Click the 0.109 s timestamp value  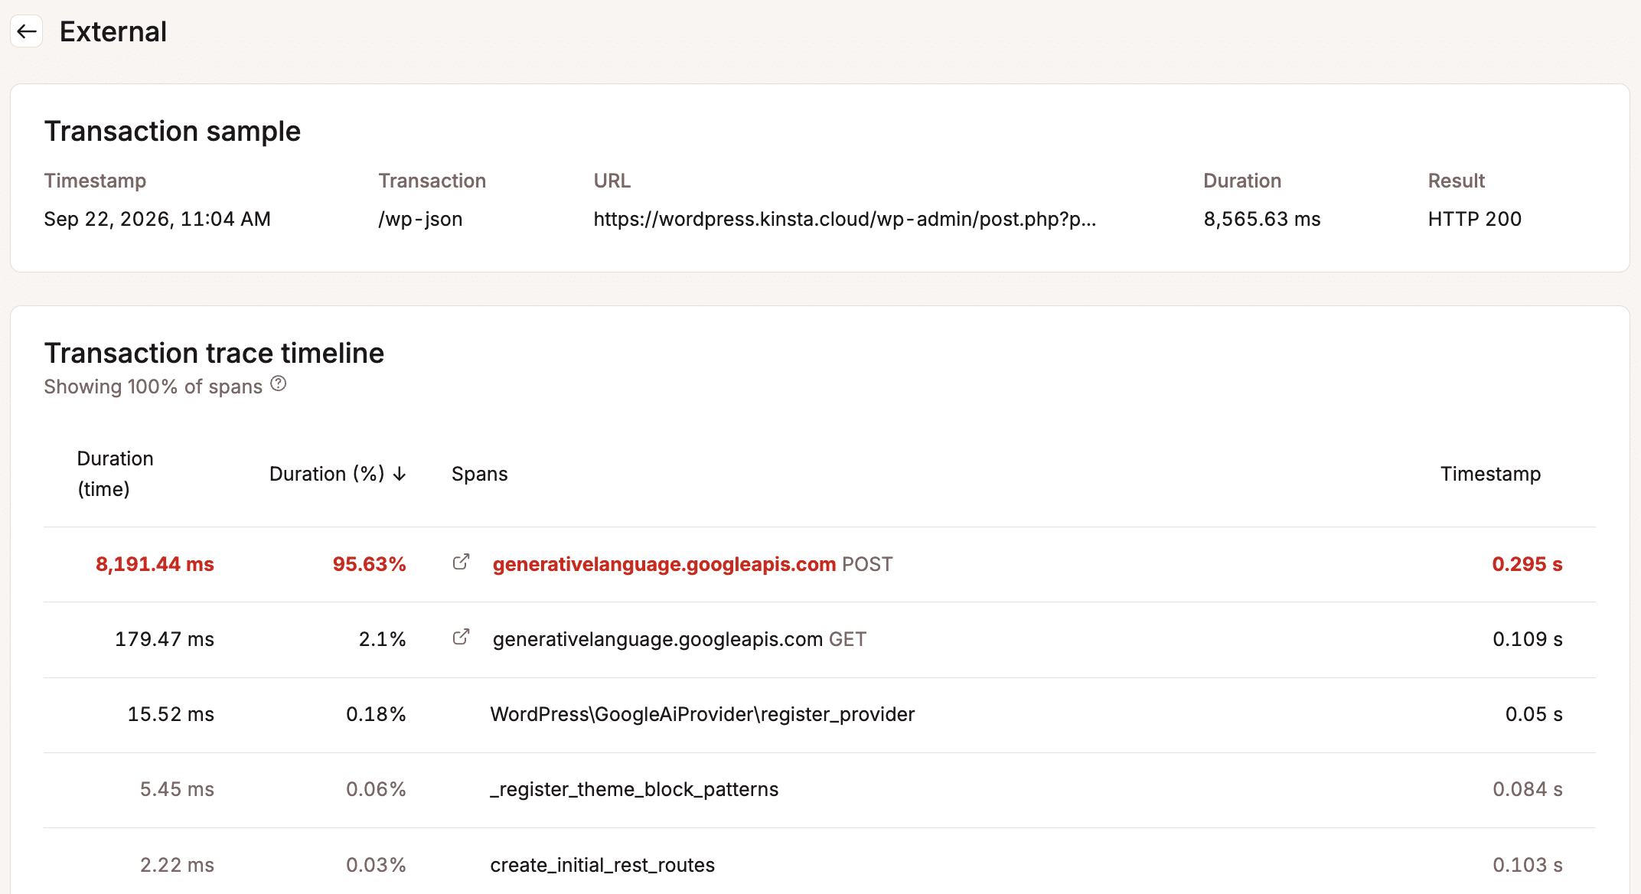point(1528,639)
